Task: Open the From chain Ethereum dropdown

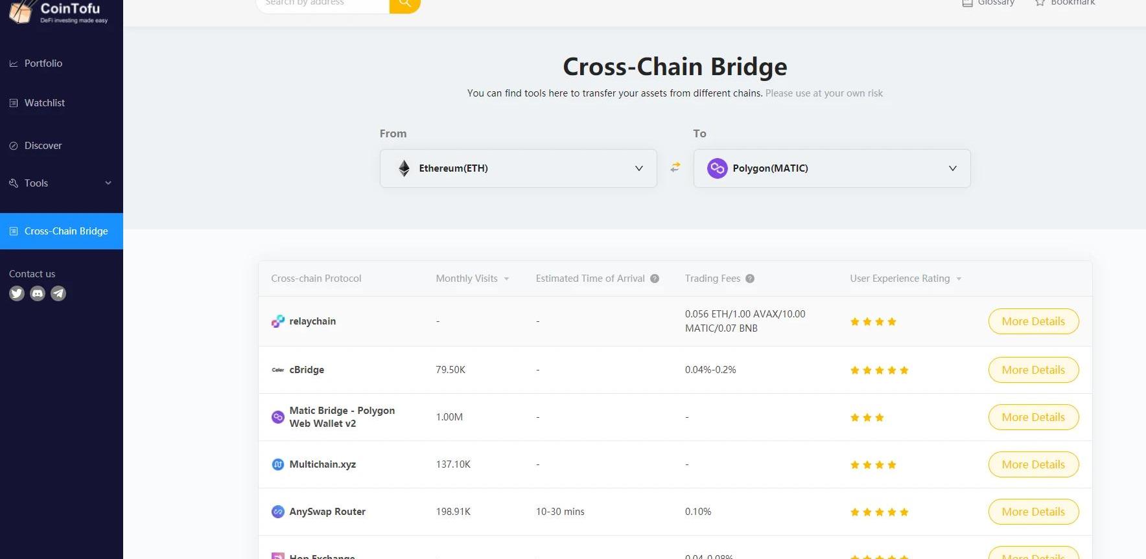Action: coord(518,168)
